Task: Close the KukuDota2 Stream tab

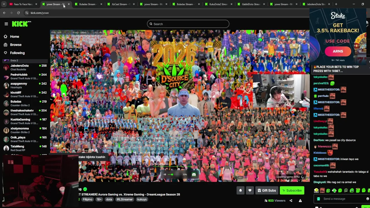Action: tap(231, 4)
